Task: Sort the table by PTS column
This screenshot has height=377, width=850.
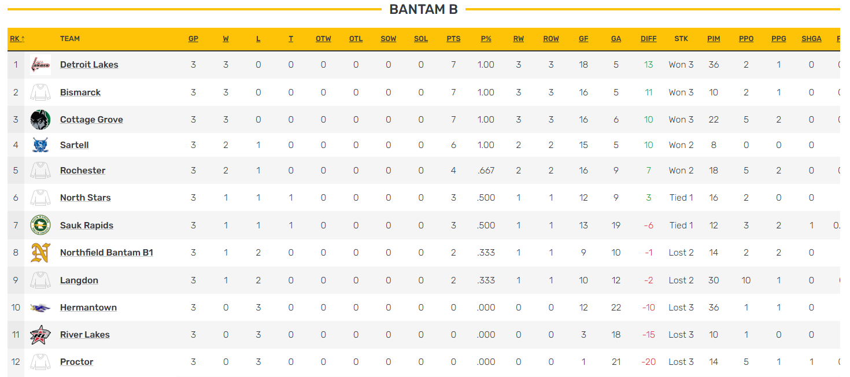Action: (x=453, y=39)
